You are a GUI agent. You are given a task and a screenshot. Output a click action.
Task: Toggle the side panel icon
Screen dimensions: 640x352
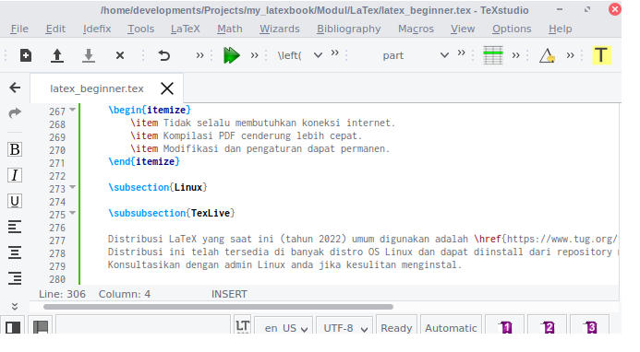coord(13,327)
